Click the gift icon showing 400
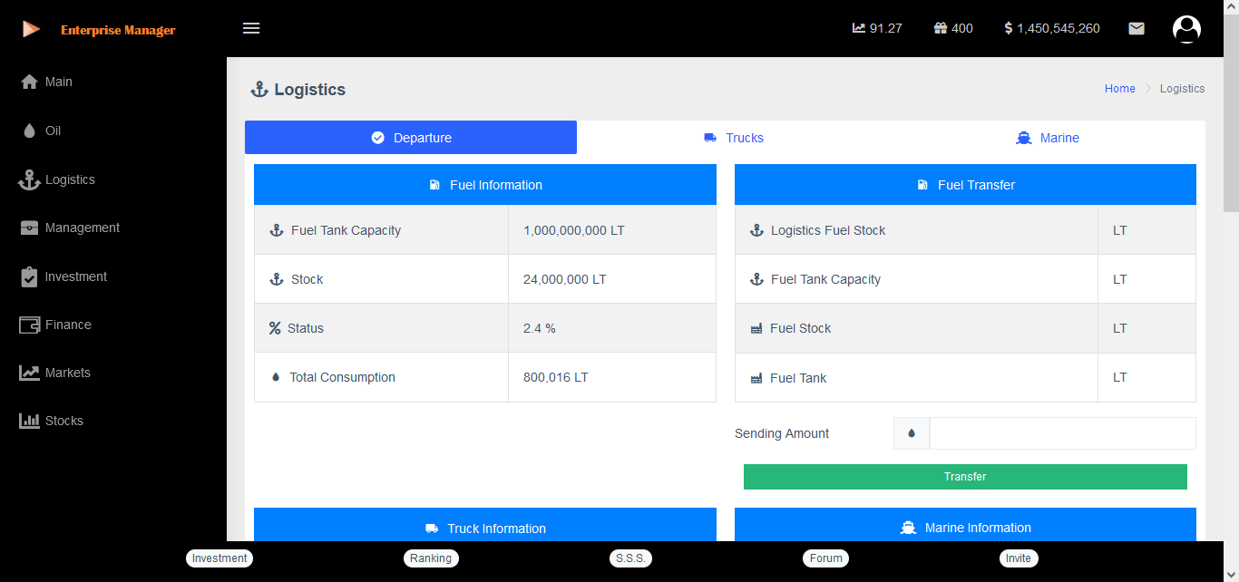The height and width of the screenshot is (582, 1239). click(x=941, y=28)
